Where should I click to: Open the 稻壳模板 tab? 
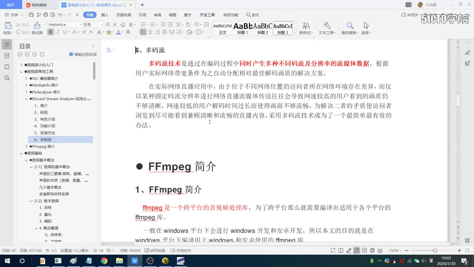[x=39, y=5]
